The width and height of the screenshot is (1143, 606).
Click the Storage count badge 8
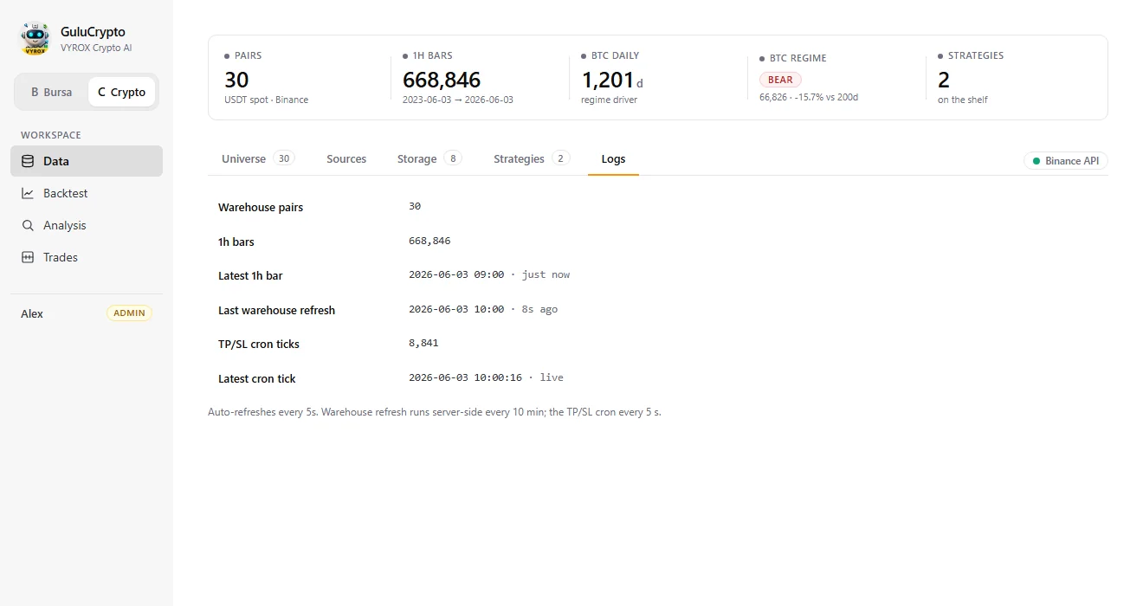(x=453, y=158)
